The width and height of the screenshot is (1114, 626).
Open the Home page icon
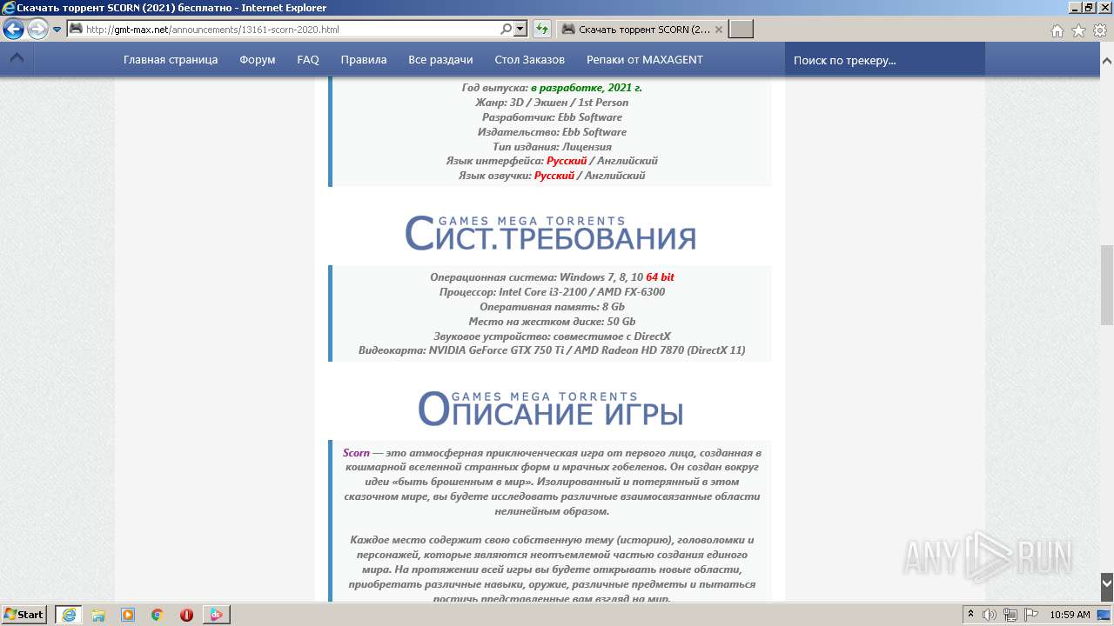click(x=1057, y=30)
